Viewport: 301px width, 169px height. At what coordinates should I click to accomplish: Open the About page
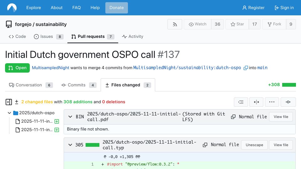57,8
